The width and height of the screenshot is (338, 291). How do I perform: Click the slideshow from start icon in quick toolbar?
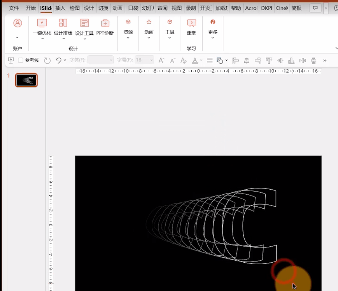(x=11, y=60)
